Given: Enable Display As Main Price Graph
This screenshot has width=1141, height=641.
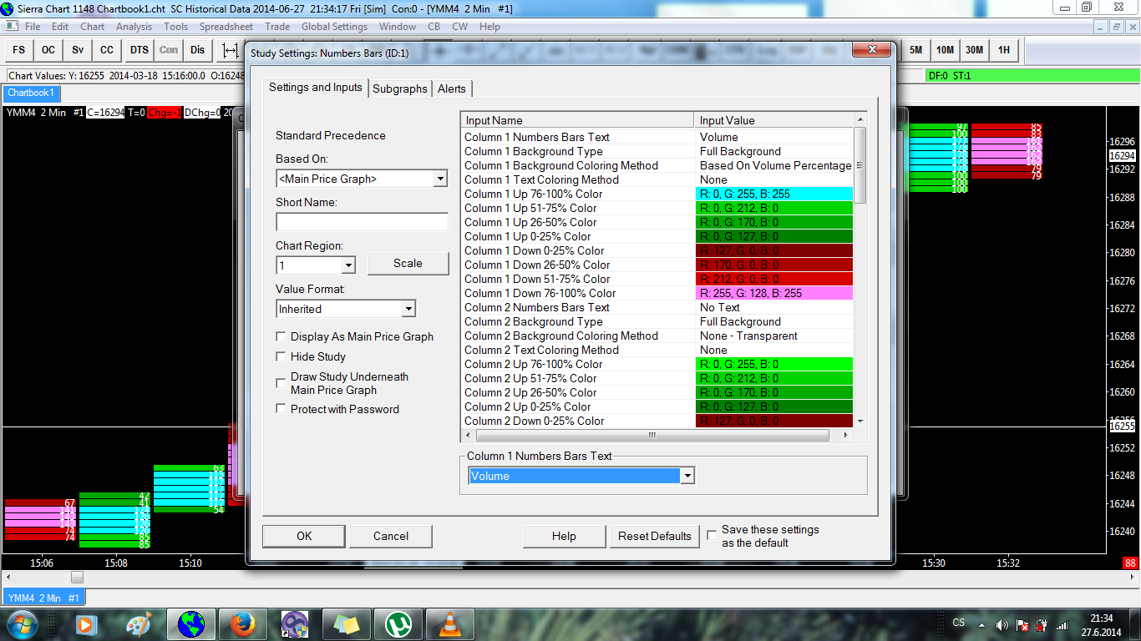Looking at the screenshot, I should coord(281,337).
